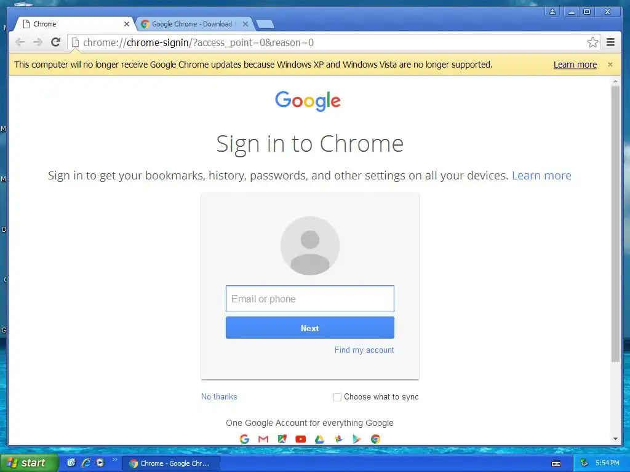Launch Windows Media Player from quick launch

click(100, 463)
